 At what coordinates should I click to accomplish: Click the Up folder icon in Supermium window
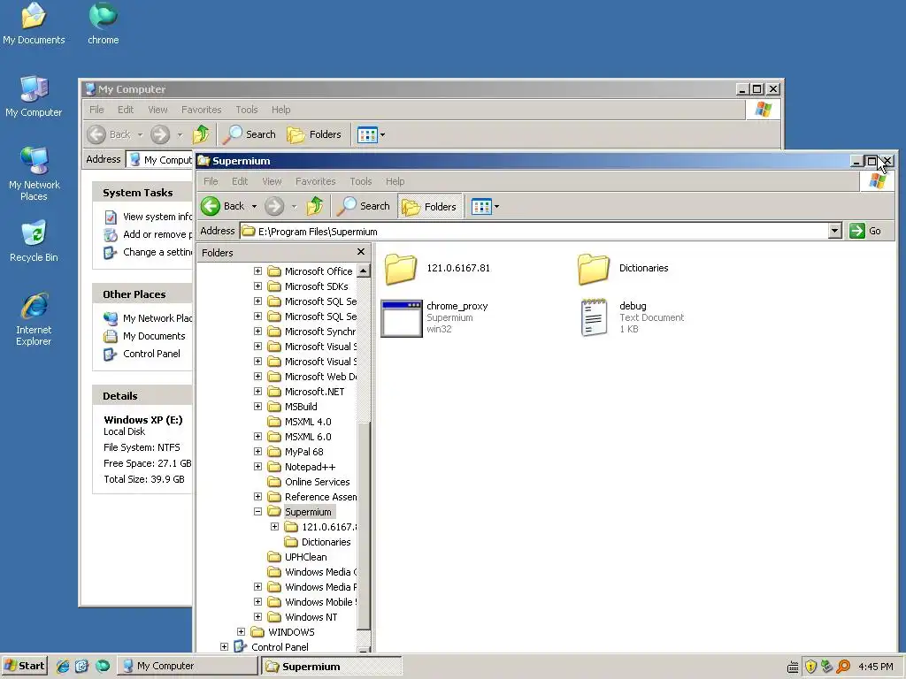coord(315,206)
